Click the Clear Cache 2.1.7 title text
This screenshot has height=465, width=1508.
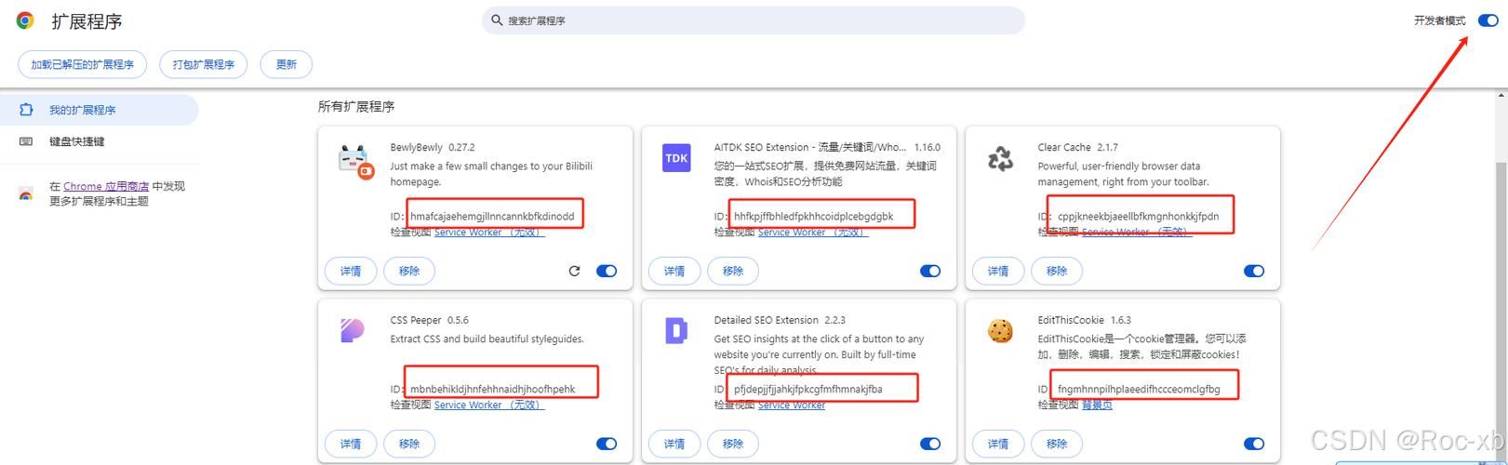pyautogui.click(x=1078, y=147)
